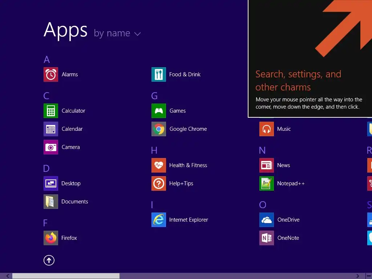
Task: Click the 'Documents' app label
Action: point(75,202)
